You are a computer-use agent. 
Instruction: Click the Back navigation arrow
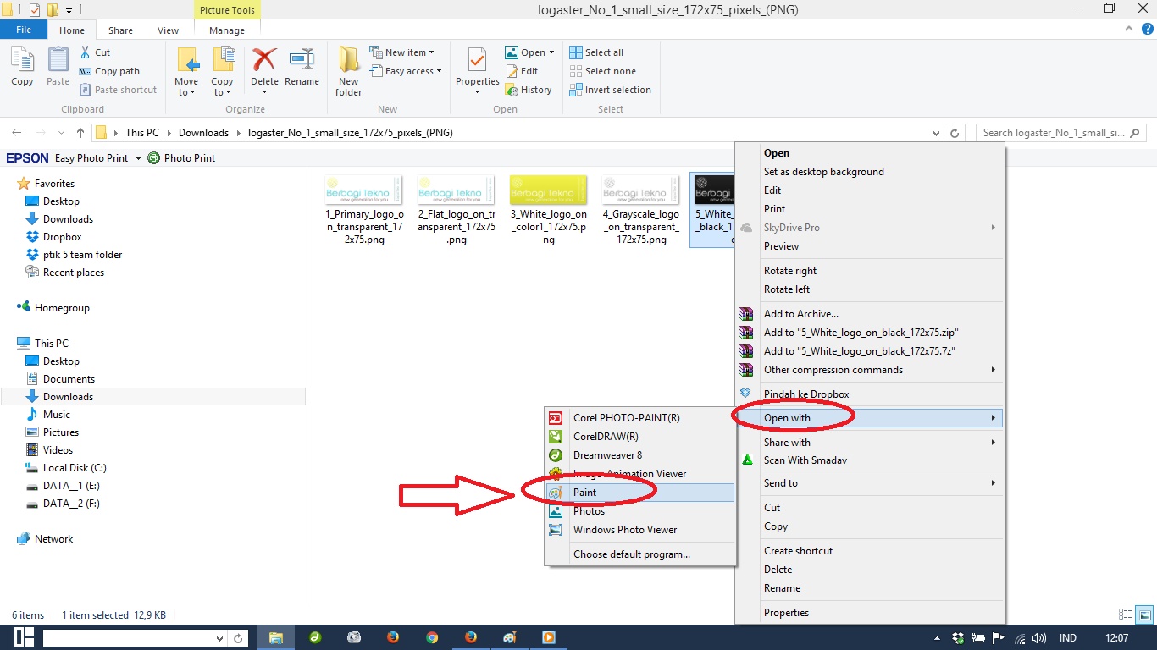(x=17, y=133)
